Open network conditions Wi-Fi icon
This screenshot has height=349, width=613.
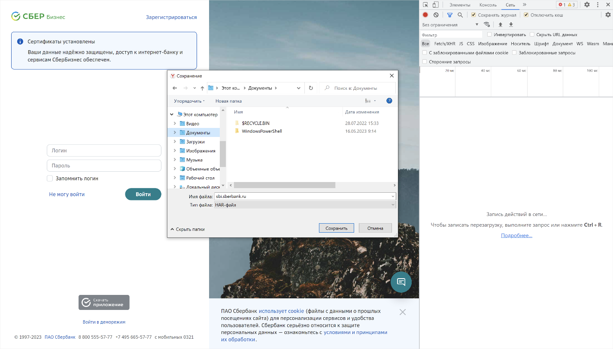click(487, 24)
